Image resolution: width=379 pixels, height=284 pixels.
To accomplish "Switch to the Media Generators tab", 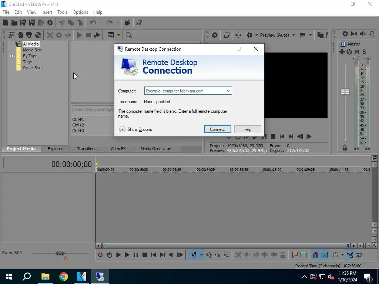I will pyautogui.click(x=157, y=149).
